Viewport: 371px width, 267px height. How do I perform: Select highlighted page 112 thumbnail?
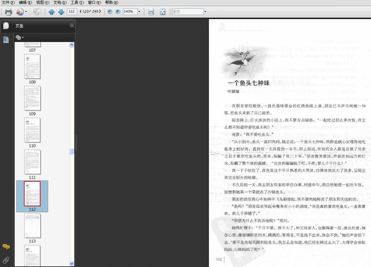pos(32,194)
